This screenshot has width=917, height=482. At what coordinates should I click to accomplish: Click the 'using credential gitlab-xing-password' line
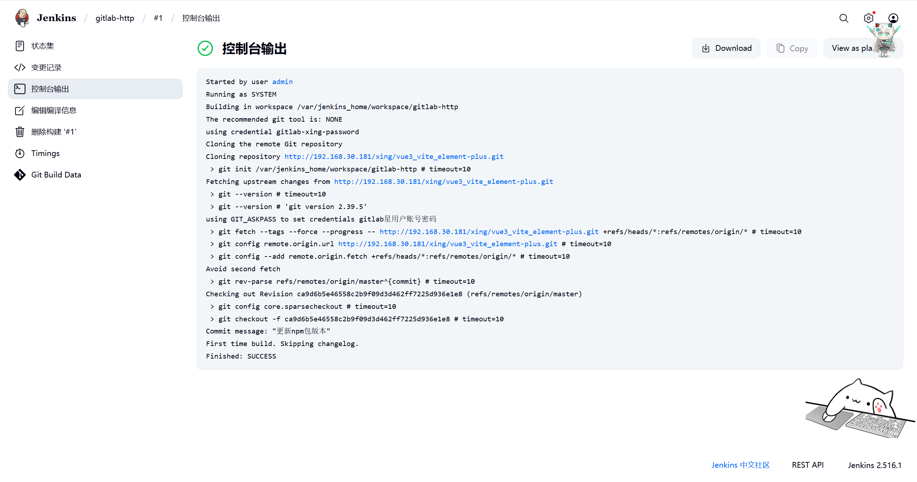click(x=282, y=132)
